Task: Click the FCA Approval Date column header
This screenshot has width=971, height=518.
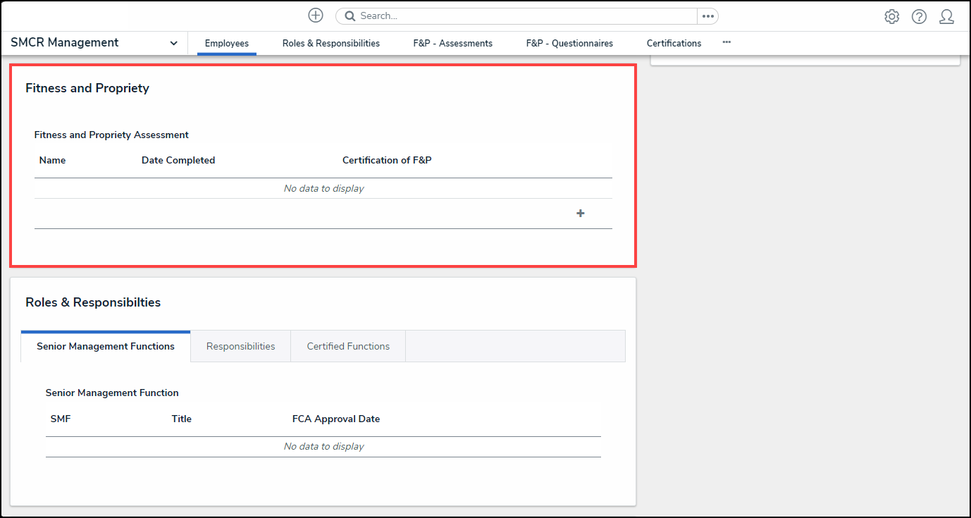Action: [x=336, y=419]
